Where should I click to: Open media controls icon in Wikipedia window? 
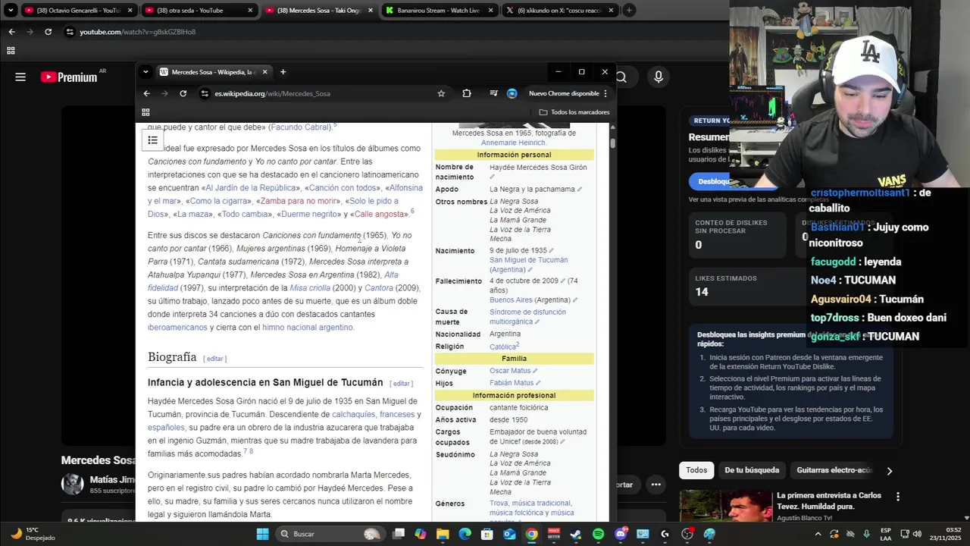tap(493, 93)
